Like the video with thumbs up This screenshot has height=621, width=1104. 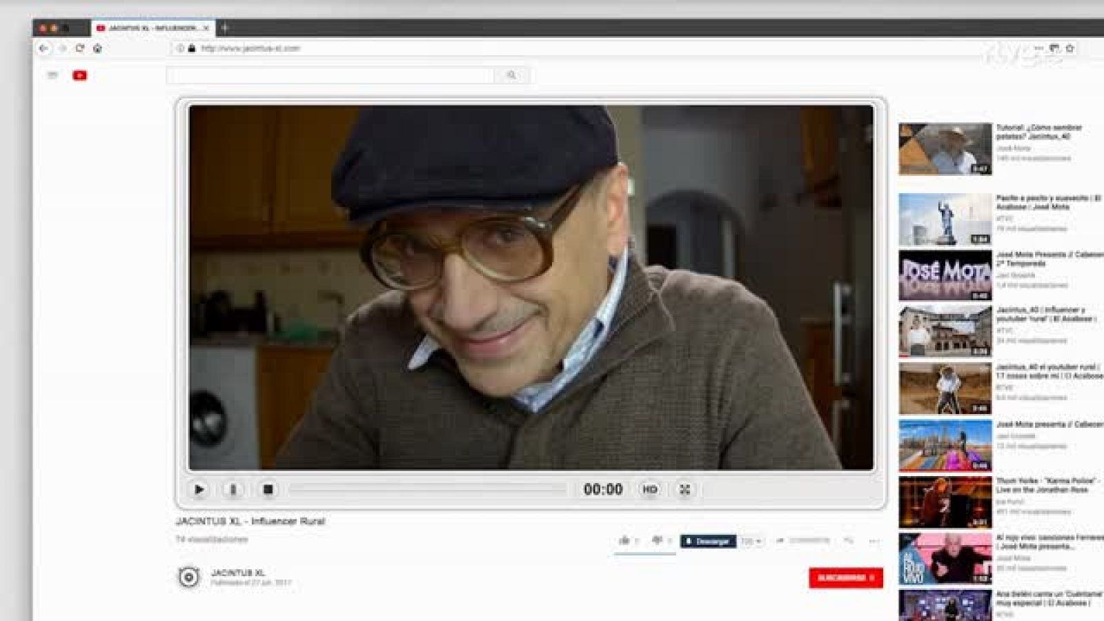point(625,540)
